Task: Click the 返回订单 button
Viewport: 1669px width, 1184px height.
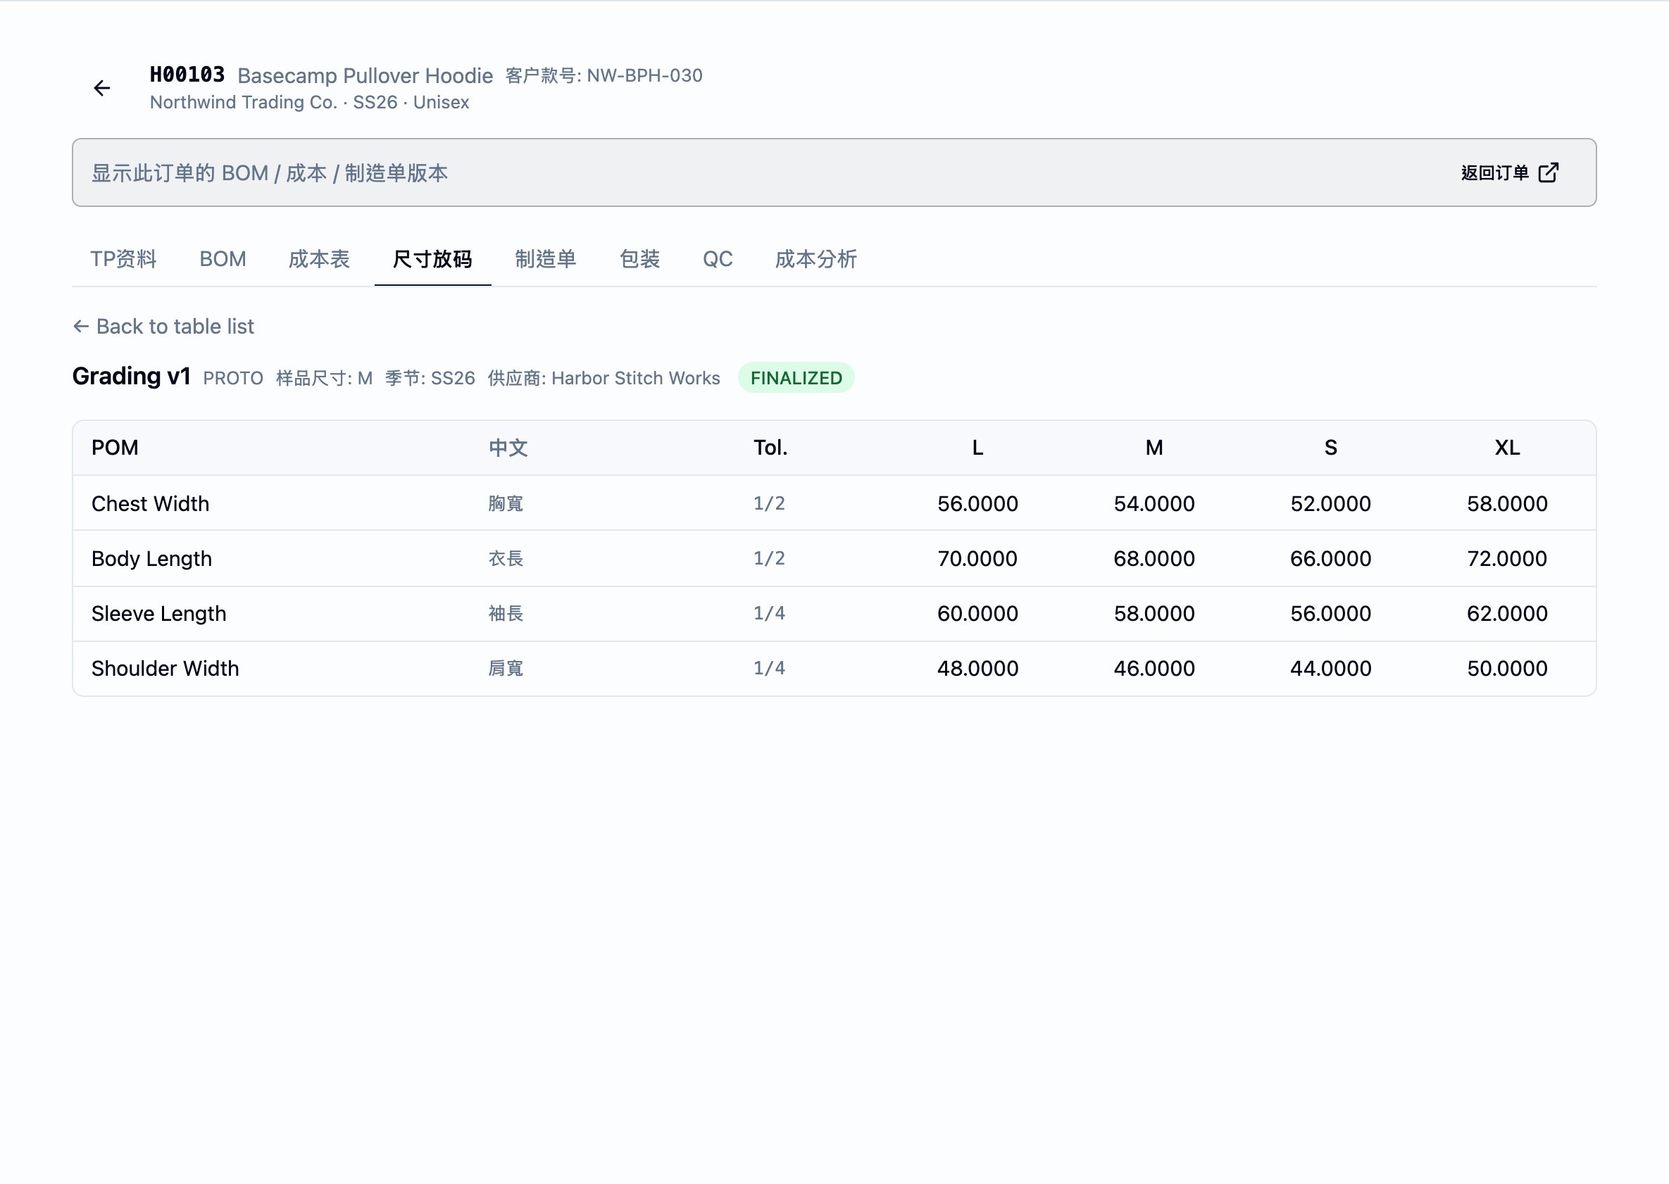Action: click(1509, 172)
